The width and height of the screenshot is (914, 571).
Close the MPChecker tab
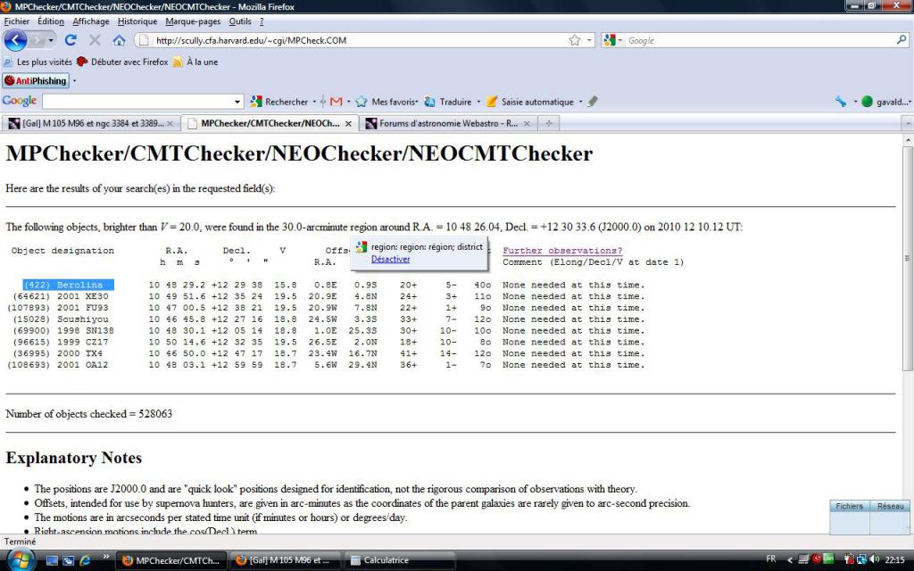(x=348, y=123)
